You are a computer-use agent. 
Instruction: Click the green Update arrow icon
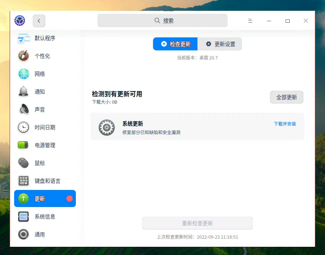[23, 198]
